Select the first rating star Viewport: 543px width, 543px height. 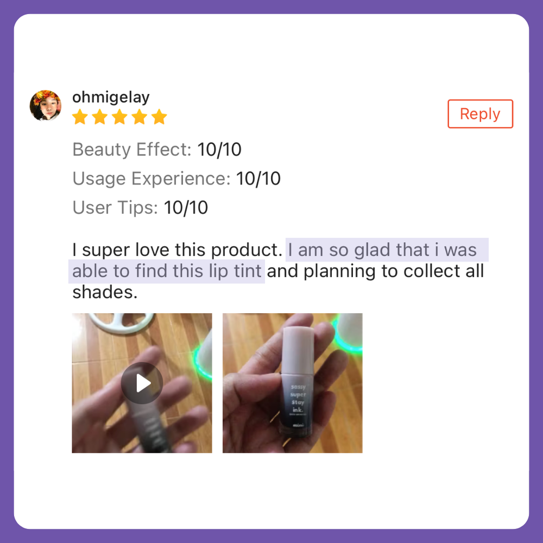[80, 117]
